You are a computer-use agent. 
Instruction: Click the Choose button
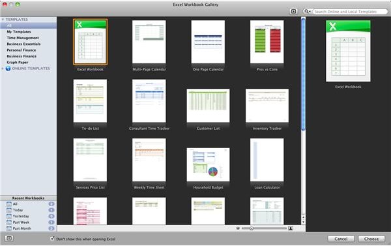click(x=371, y=239)
